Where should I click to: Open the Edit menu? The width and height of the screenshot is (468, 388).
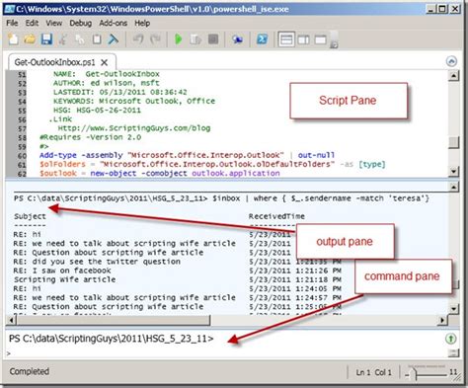tap(32, 23)
